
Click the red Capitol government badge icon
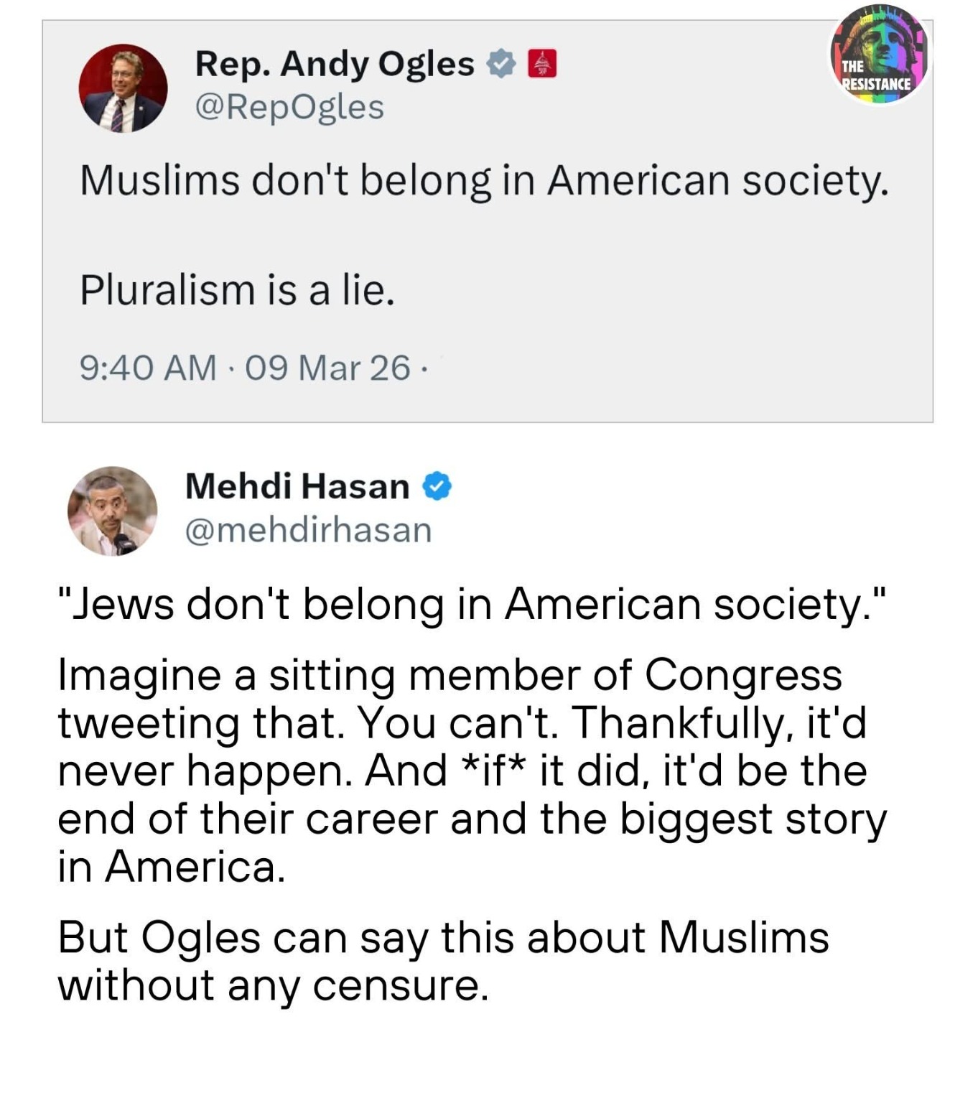click(x=542, y=64)
